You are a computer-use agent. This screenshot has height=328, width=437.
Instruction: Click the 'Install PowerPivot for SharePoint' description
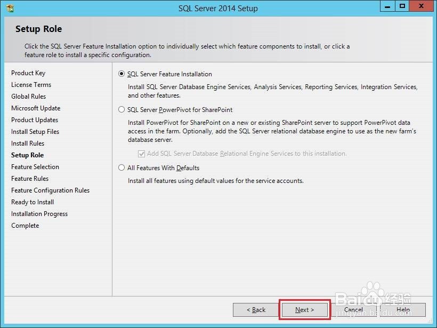point(272,131)
